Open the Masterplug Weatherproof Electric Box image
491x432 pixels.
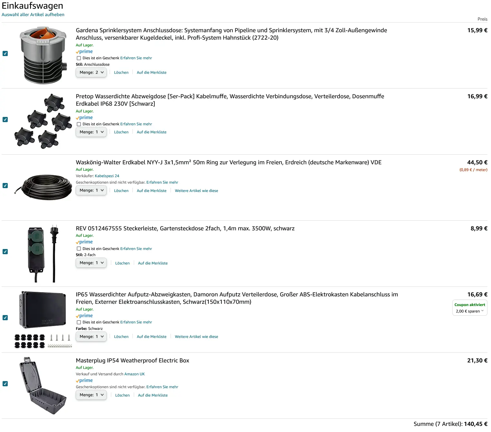pyautogui.click(x=43, y=385)
